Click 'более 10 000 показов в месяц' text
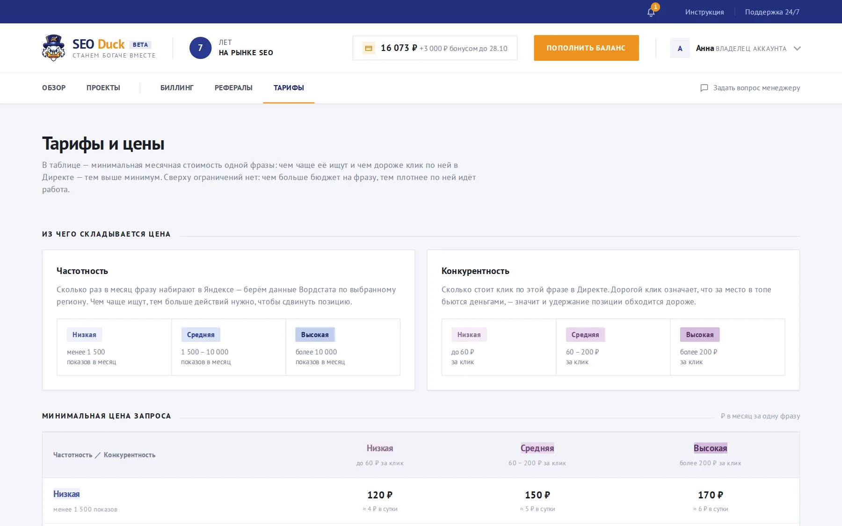This screenshot has width=842, height=526. (320, 357)
